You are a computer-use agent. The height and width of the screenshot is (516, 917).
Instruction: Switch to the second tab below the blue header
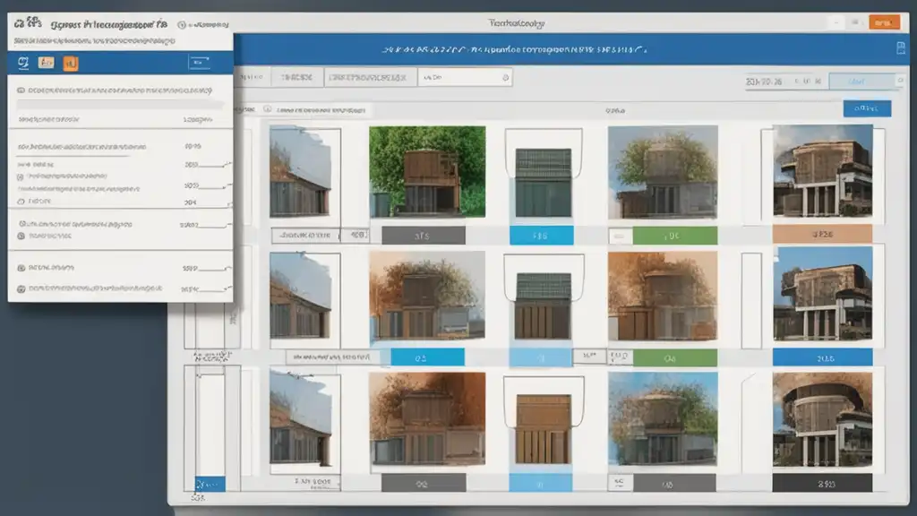296,78
